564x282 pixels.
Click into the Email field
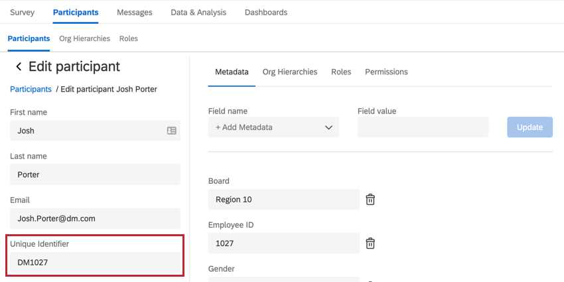click(95, 218)
